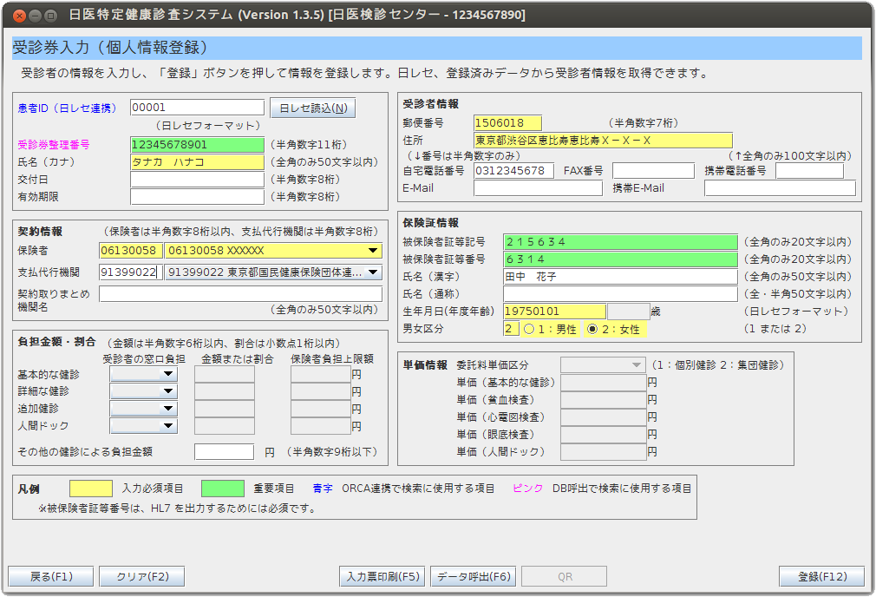Click the 基本的な健診 保険者負担上限額 field

(321, 374)
